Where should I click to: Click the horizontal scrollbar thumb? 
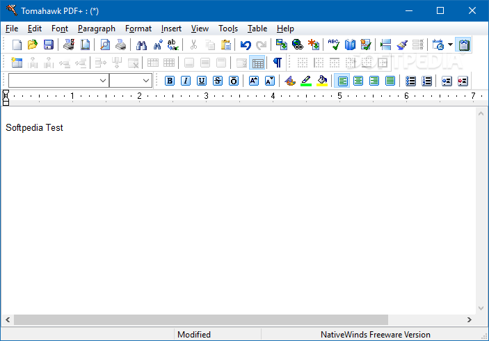pyautogui.click(x=201, y=320)
